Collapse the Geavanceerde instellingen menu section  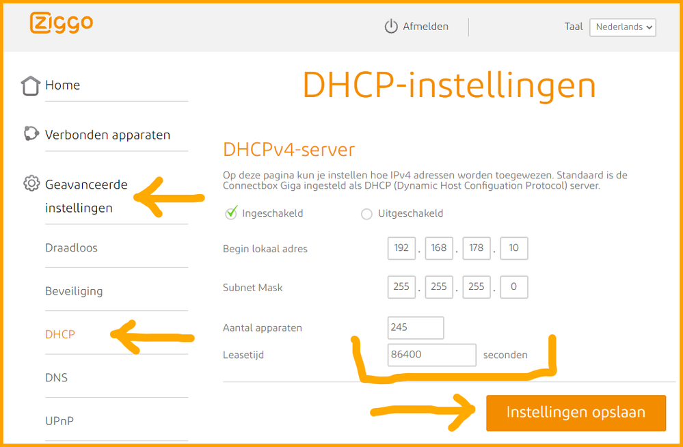pyautogui.click(x=86, y=195)
